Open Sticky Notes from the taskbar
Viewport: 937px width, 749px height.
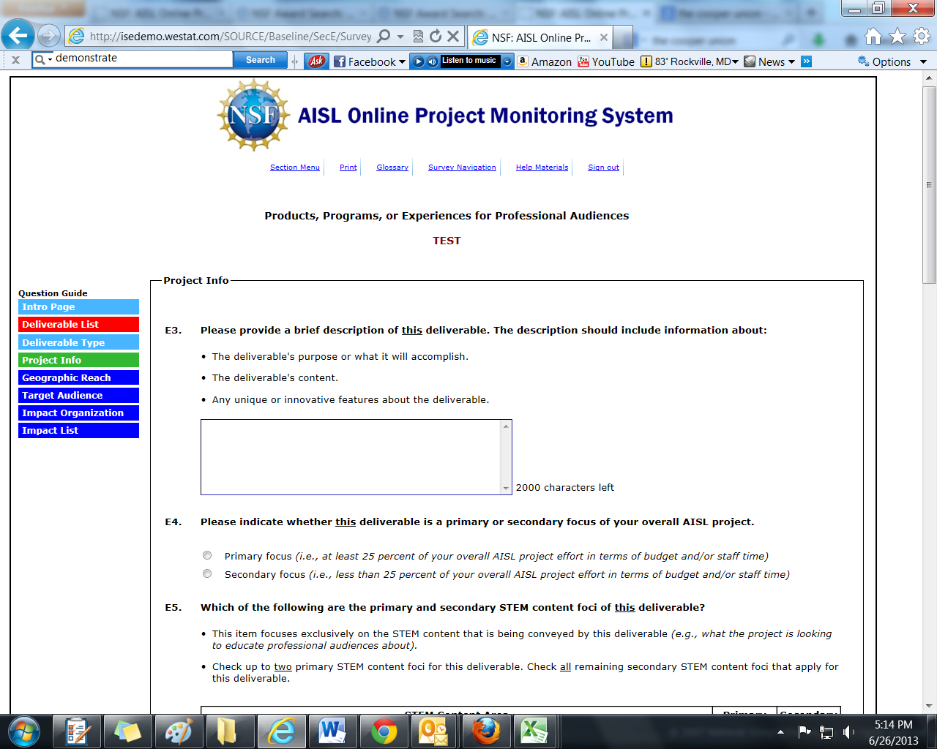pos(127,731)
